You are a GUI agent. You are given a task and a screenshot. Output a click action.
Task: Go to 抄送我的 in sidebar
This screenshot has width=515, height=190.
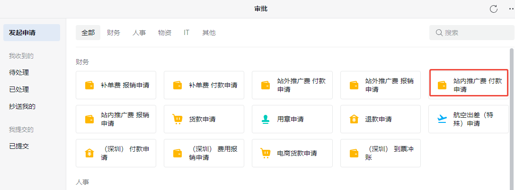[22, 106]
